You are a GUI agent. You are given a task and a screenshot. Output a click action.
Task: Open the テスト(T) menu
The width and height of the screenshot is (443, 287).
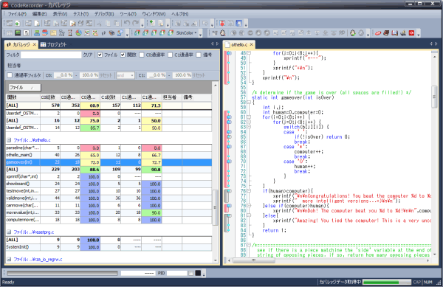(80, 14)
